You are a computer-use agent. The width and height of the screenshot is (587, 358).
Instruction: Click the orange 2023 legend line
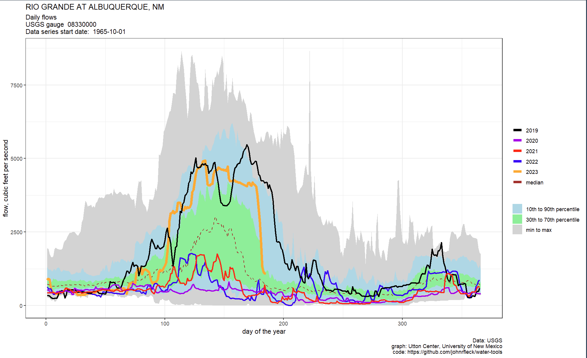coord(517,172)
